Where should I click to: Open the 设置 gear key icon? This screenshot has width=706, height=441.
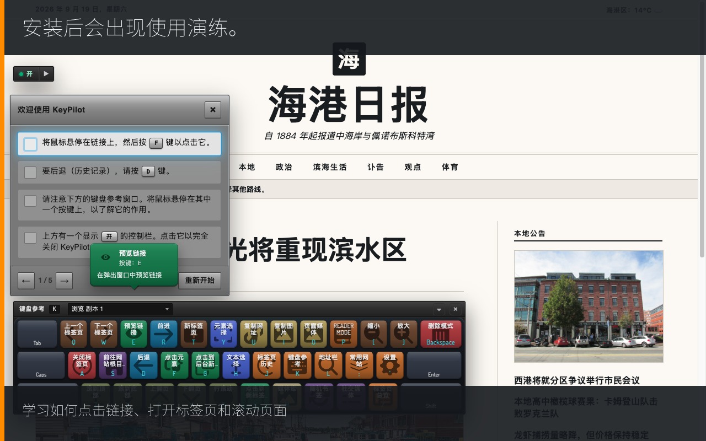[390, 365]
